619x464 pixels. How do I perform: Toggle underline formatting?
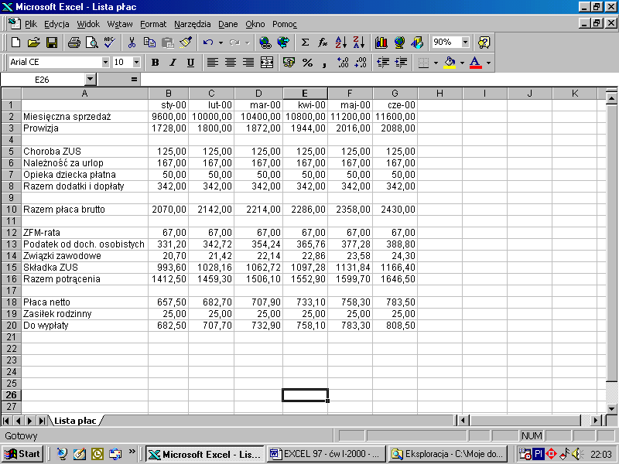pyautogui.click(x=190, y=63)
